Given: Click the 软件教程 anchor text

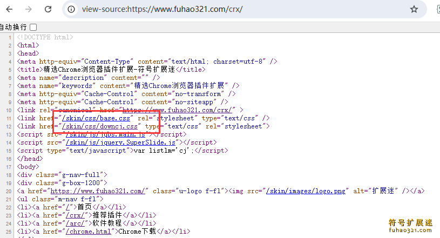Looking at the screenshot, I should [107, 223].
